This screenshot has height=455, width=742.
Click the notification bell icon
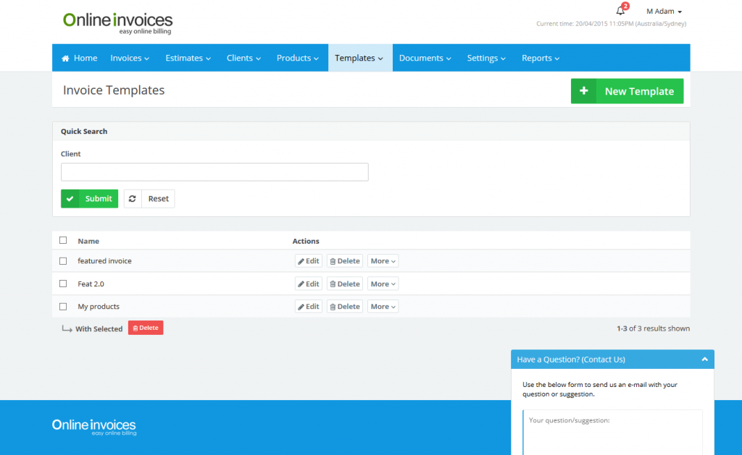(620, 11)
